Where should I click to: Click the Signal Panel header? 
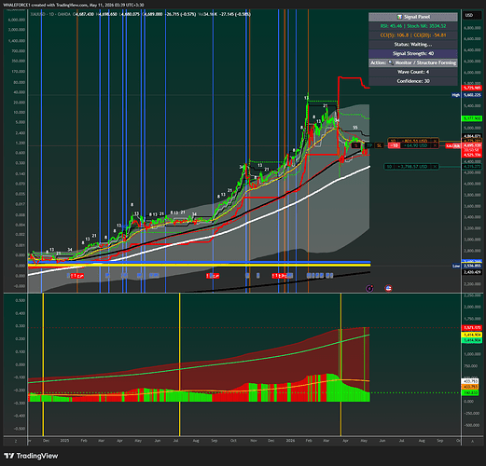413,17
